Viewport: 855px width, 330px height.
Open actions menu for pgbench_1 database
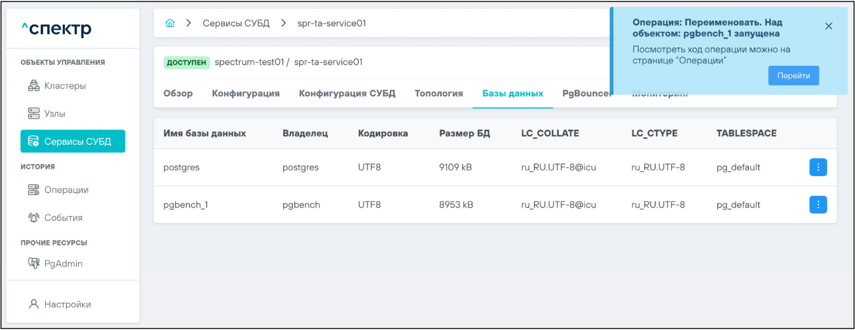click(x=818, y=205)
